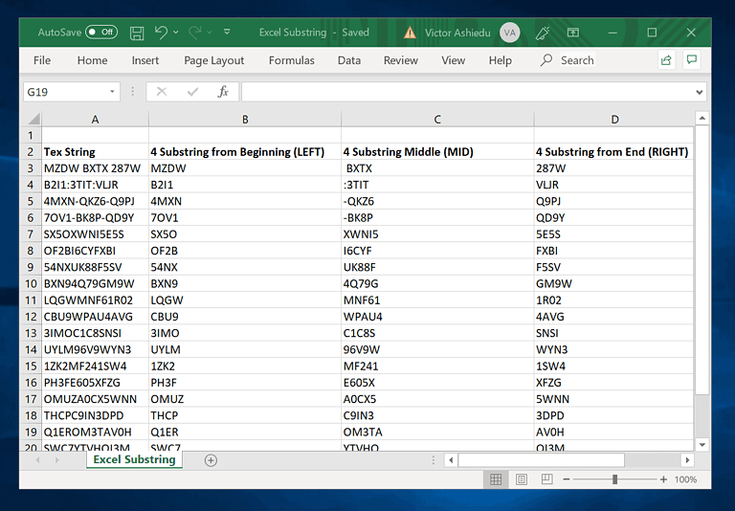Click cell 'B2I1:3TIT:VLJR'
The image size is (735, 511).
click(x=95, y=185)
